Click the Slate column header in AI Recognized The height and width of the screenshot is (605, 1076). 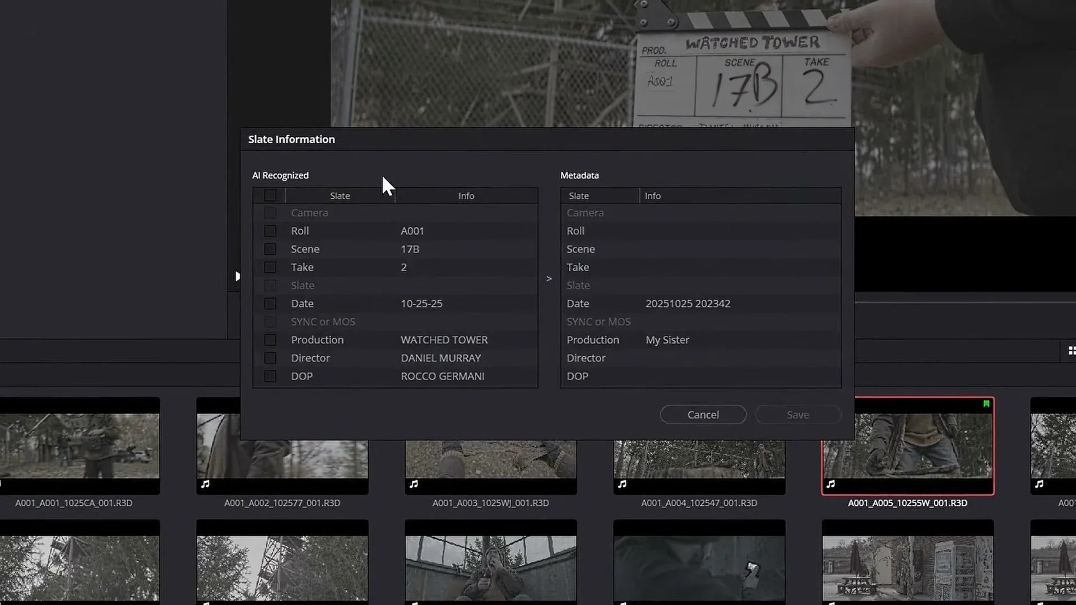coord(340,196)
